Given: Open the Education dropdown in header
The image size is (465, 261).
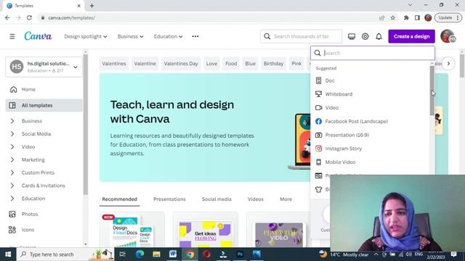Looking at the screenshot, I should pos(168,36).
